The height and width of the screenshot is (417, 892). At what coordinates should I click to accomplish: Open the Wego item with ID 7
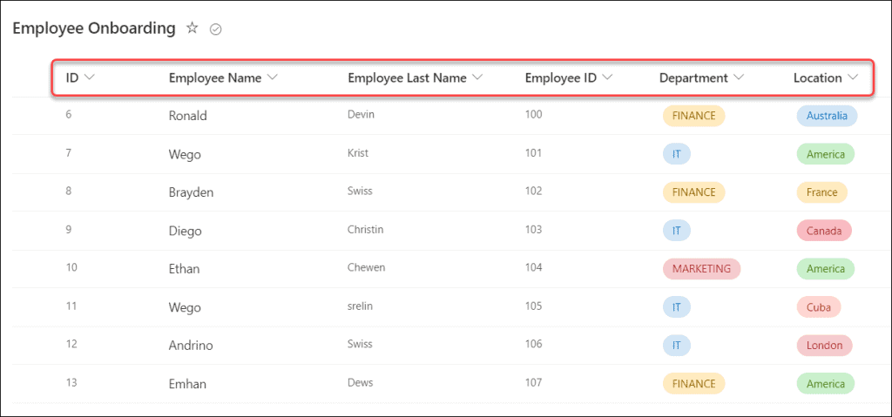click(x=185, y=154)
